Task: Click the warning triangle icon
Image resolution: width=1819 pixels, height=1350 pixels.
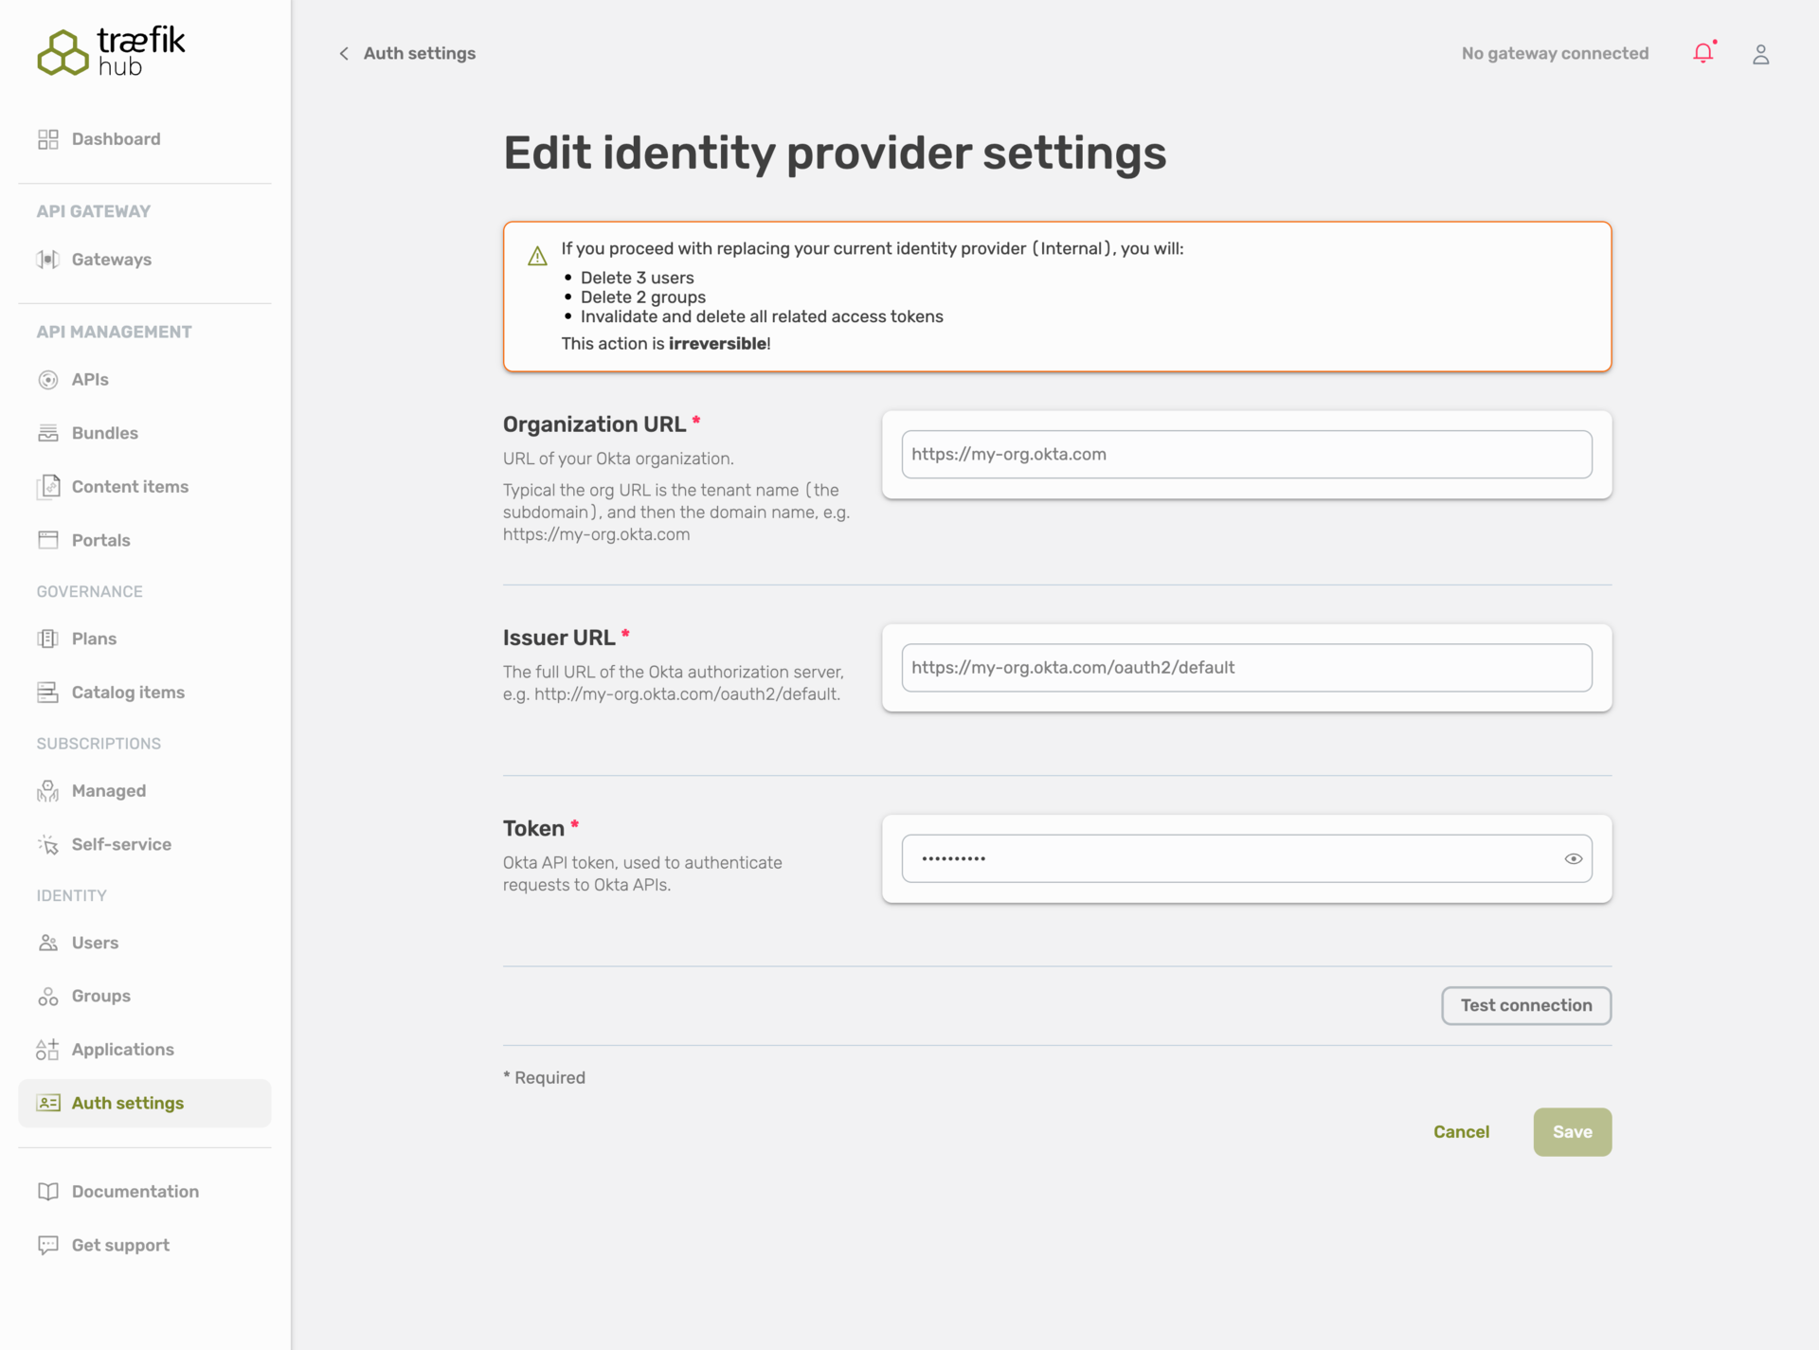Action: 537,256
